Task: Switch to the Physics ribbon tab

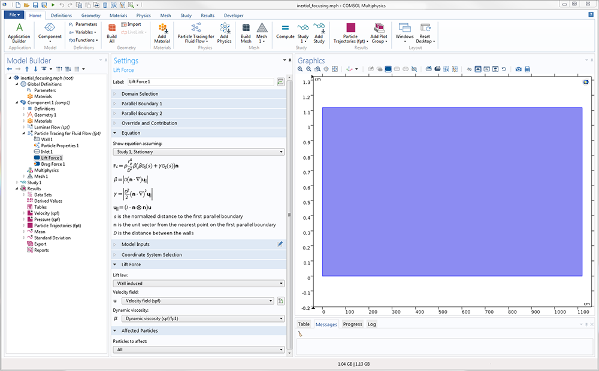Action: [x=143, y=16]
